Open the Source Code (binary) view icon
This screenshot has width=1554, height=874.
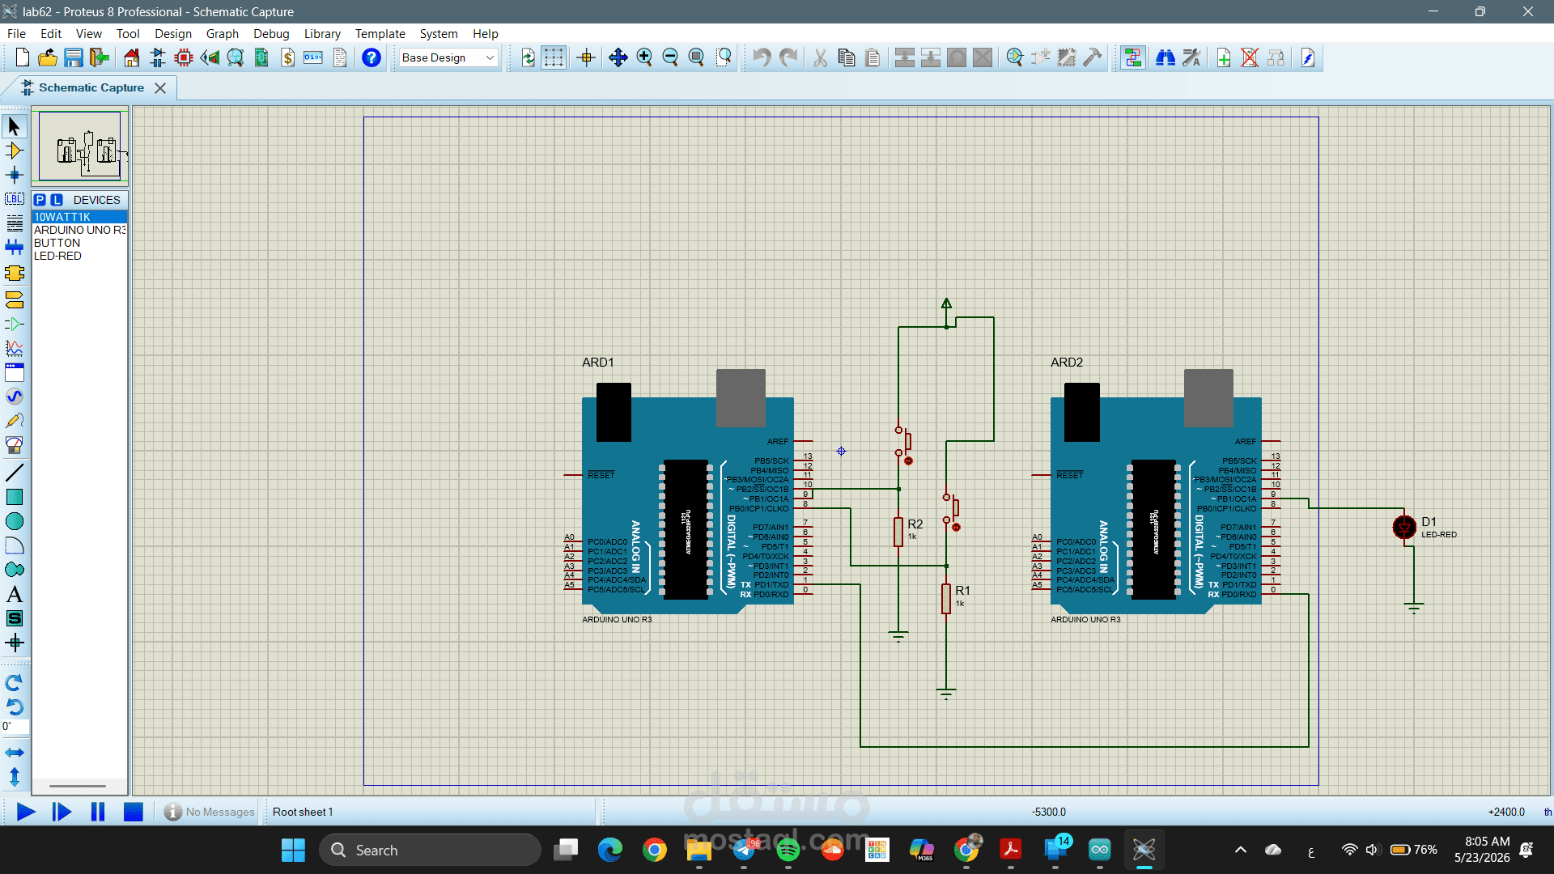tap(313, 57)
